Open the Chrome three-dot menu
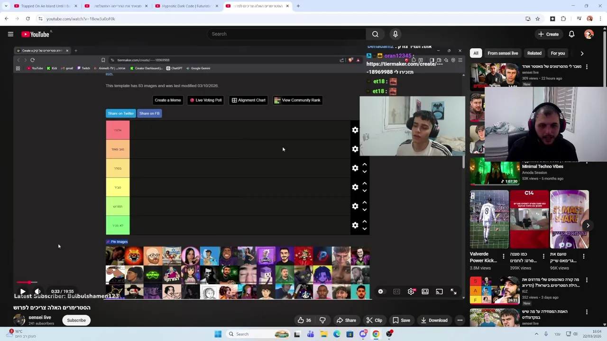 (600, 19)
